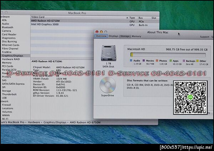Viewport: 214px width, 151px height.
Task: Switch to the Overview tab
Action: [101, 36]
